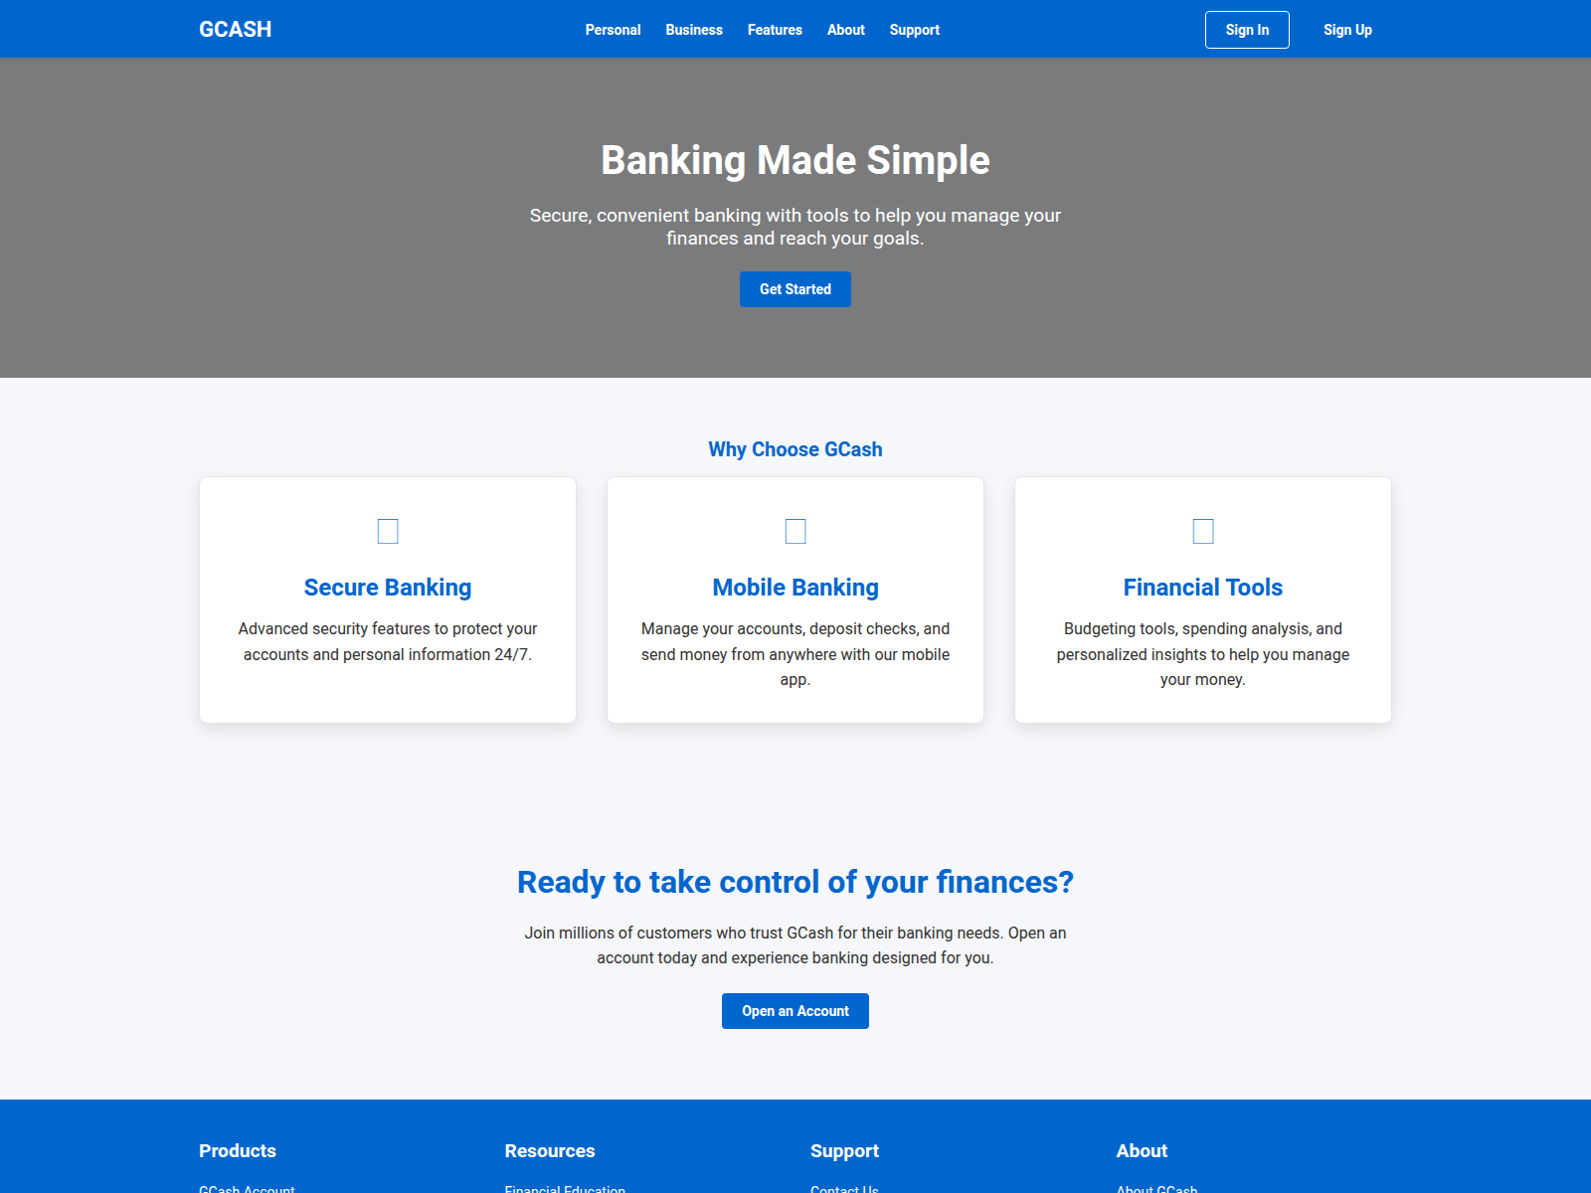Select About in the top navigation bar
The height and width of the screenshot is (1193, 1591).
[x=846, y=30]
